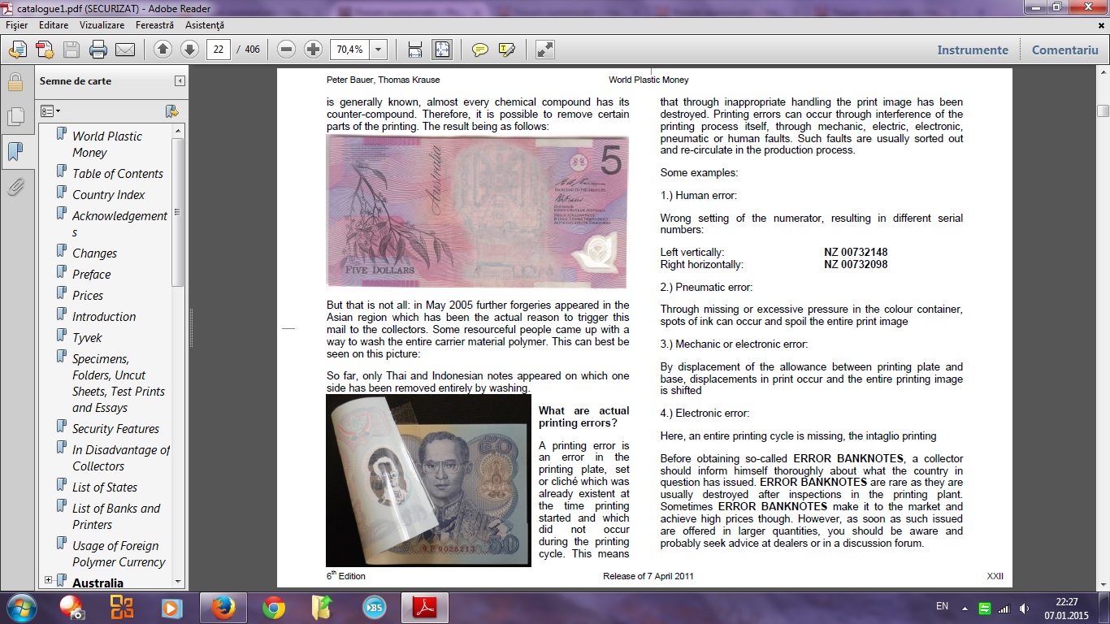This screenshot has height=624, width=1110.
Task: Open the attachments paperclip panel
Action: click(15, 188)
